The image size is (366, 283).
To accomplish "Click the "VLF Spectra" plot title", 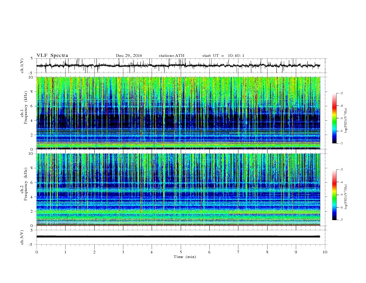I will point(52,55).
